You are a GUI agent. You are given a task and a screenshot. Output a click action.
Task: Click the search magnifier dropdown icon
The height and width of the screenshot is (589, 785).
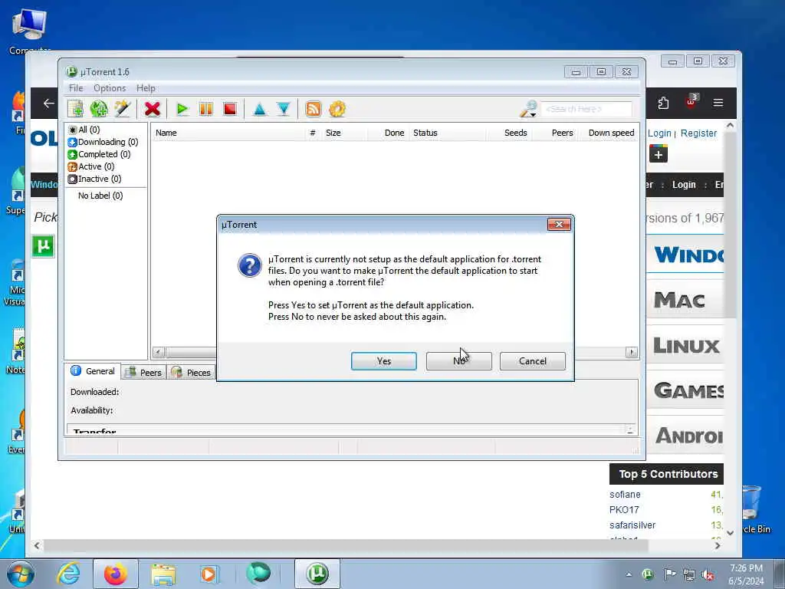[529, 109]
